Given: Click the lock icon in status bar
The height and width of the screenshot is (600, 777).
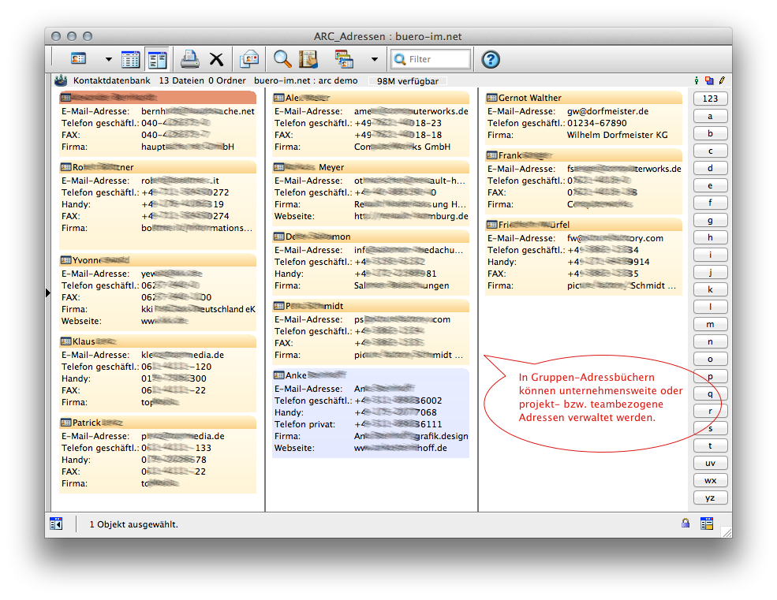Looking at the screenshot, I should [x=686, y=524].
